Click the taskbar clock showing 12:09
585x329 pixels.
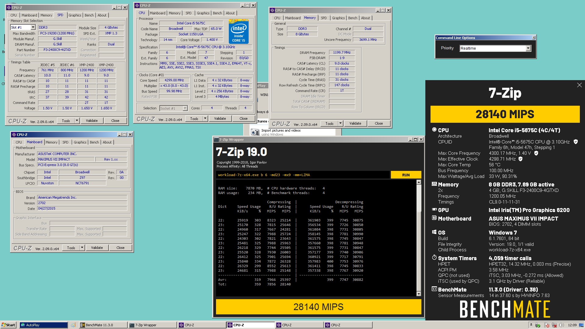click(572, 325)
